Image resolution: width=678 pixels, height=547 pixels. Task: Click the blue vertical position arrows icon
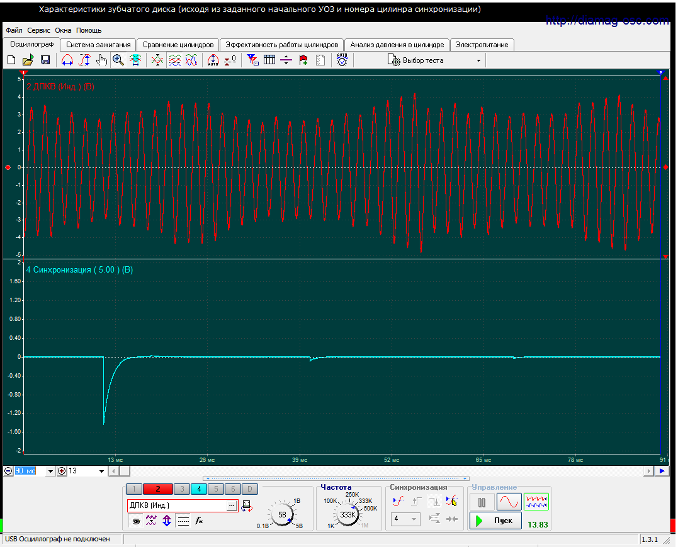[x=167, y=521]
